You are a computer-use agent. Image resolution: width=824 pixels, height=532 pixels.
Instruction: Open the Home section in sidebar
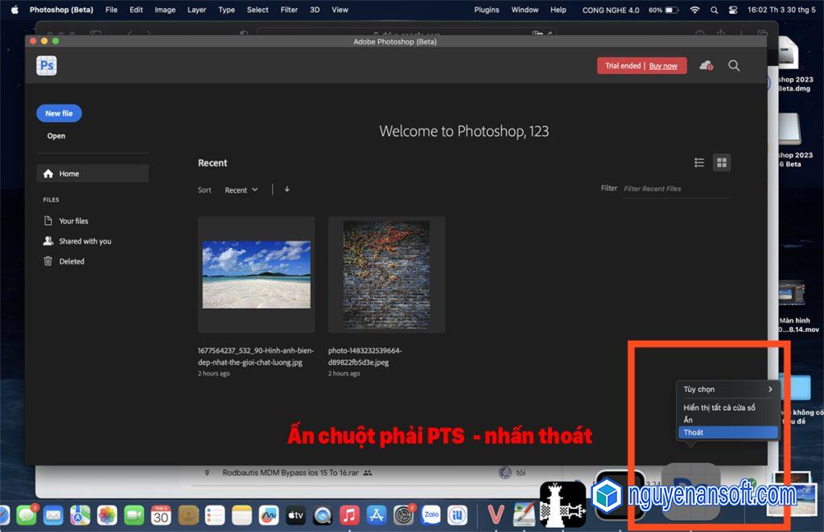[93, 174]
